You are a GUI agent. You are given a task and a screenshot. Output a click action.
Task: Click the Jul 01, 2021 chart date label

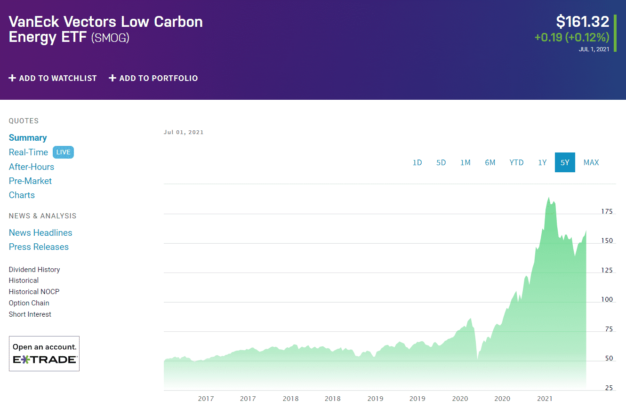184,132
